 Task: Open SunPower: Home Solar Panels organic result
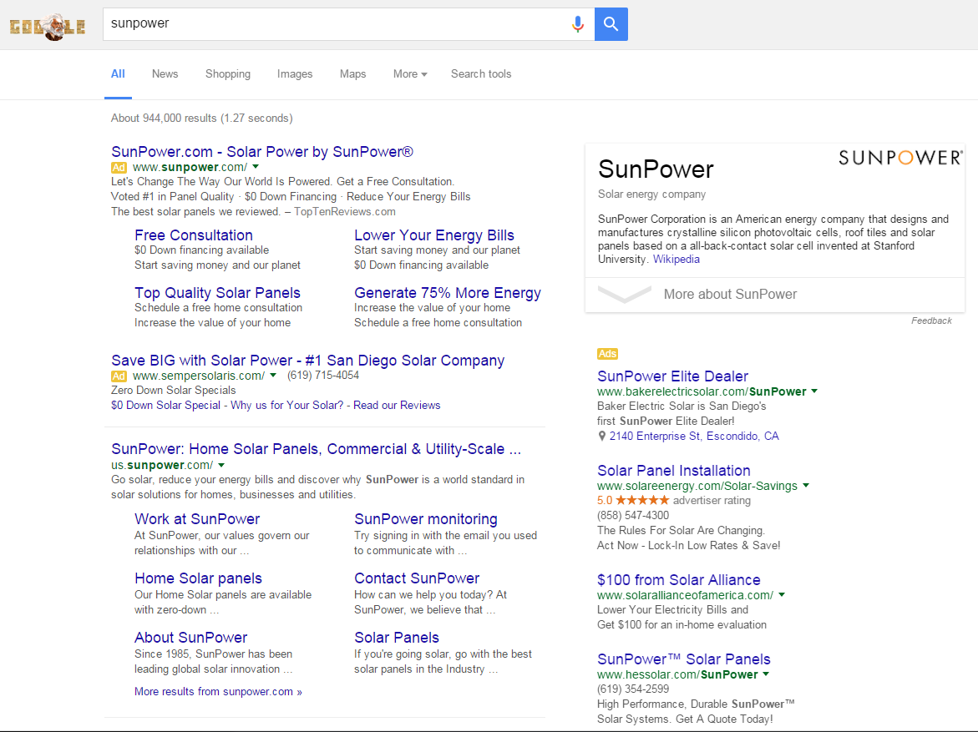(316, 449)
